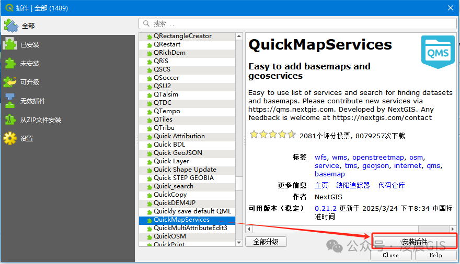Click the openstreetmap tag link

[x=378, y=157]
